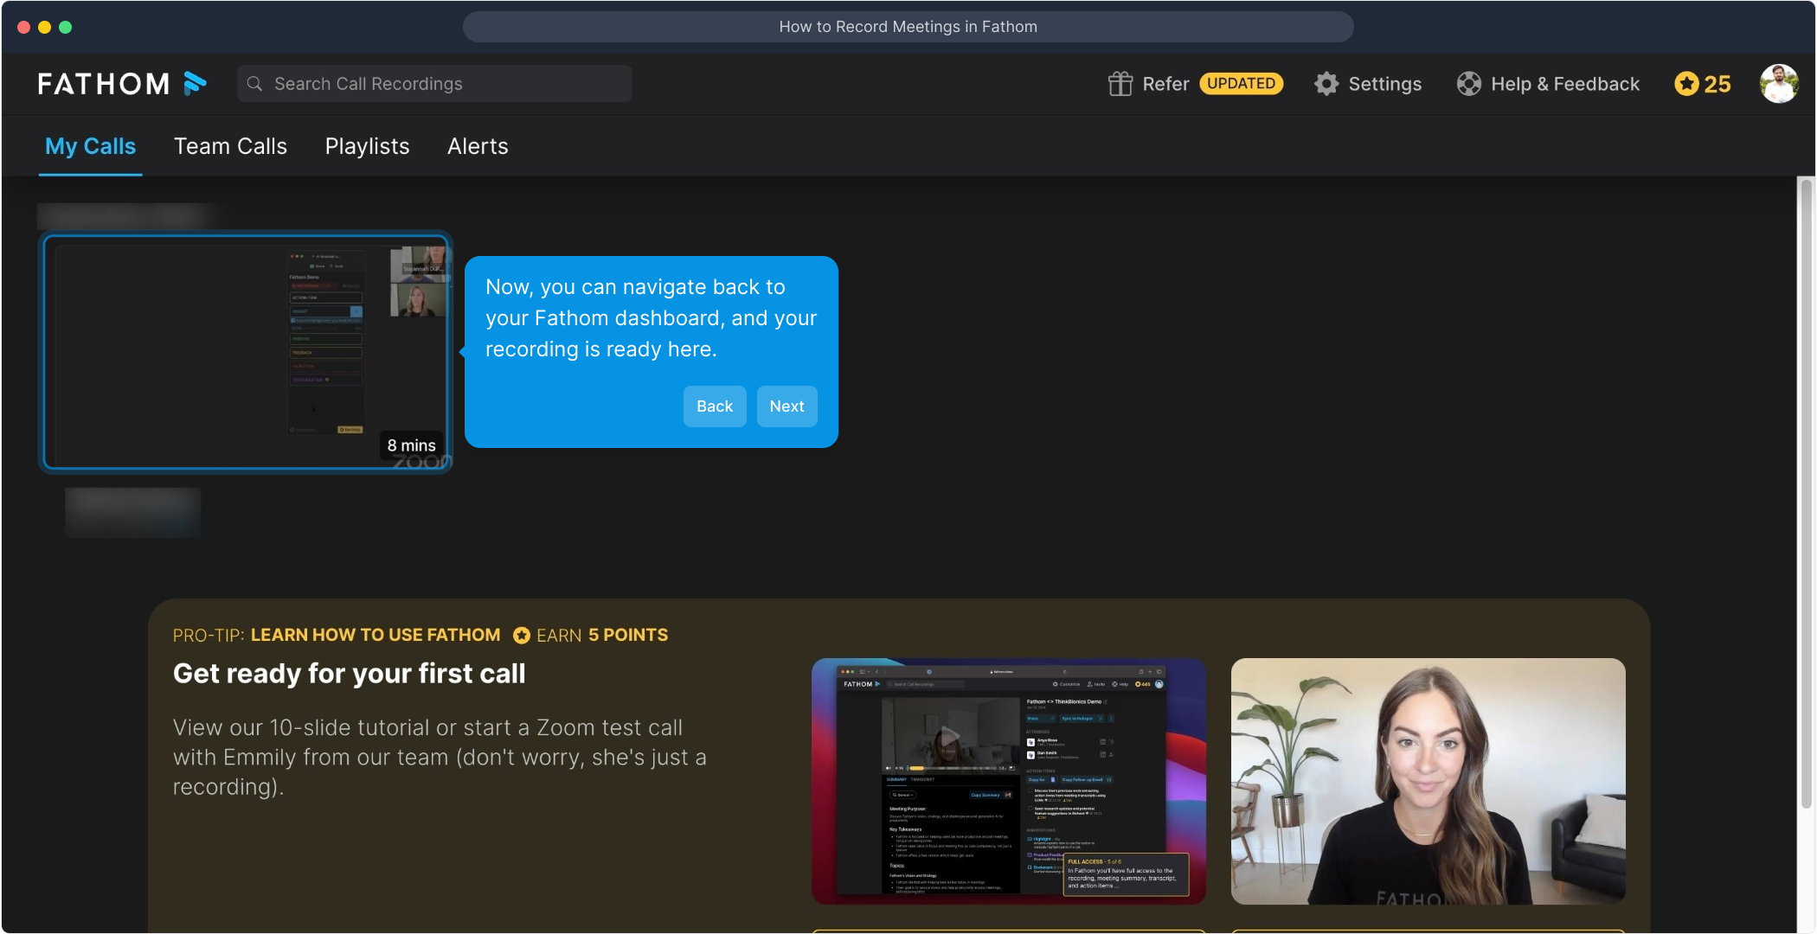Open the user profile avatar
Viewport: 1817px width, 934px height.
(x=1779, y=84)
